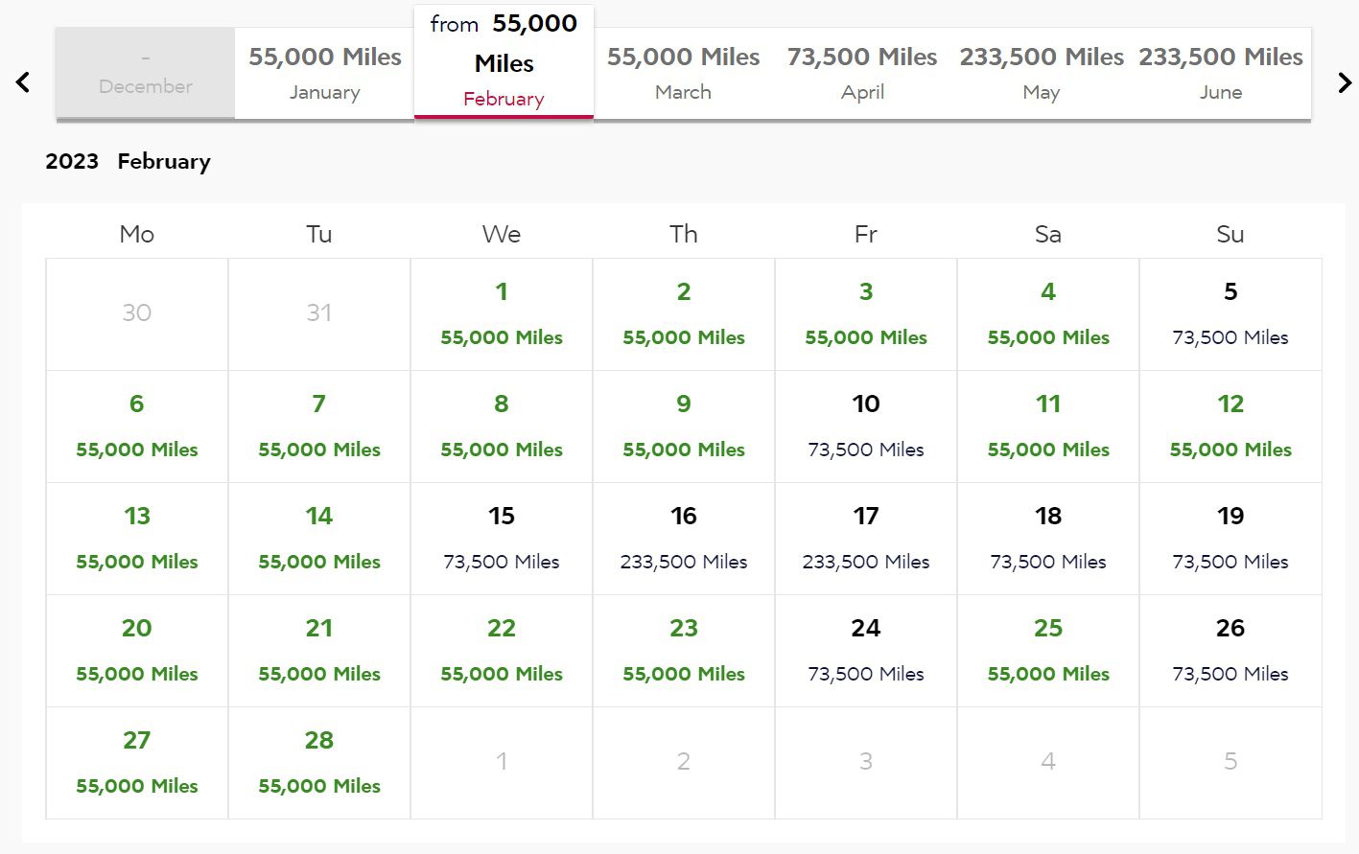The width and height of the screenshot is (1359, 854).
Task: Choose February 17 date cell
Action: 866,539
